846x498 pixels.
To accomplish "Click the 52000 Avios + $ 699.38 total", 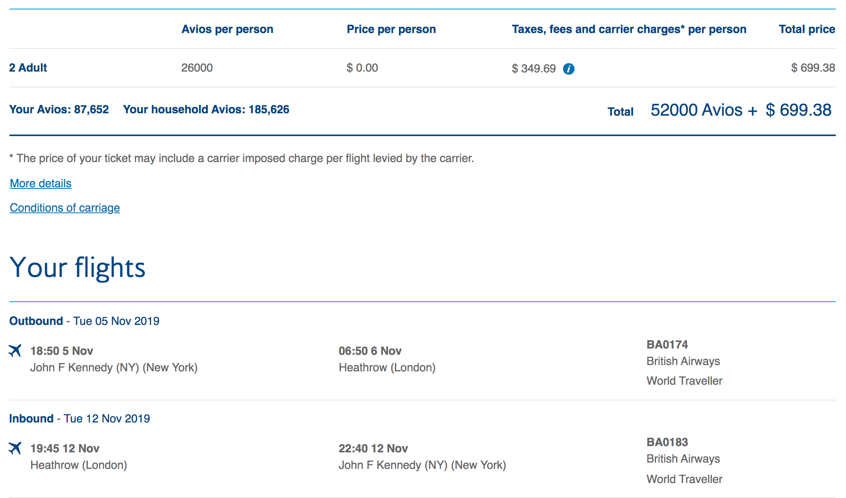I will [741, 110].
